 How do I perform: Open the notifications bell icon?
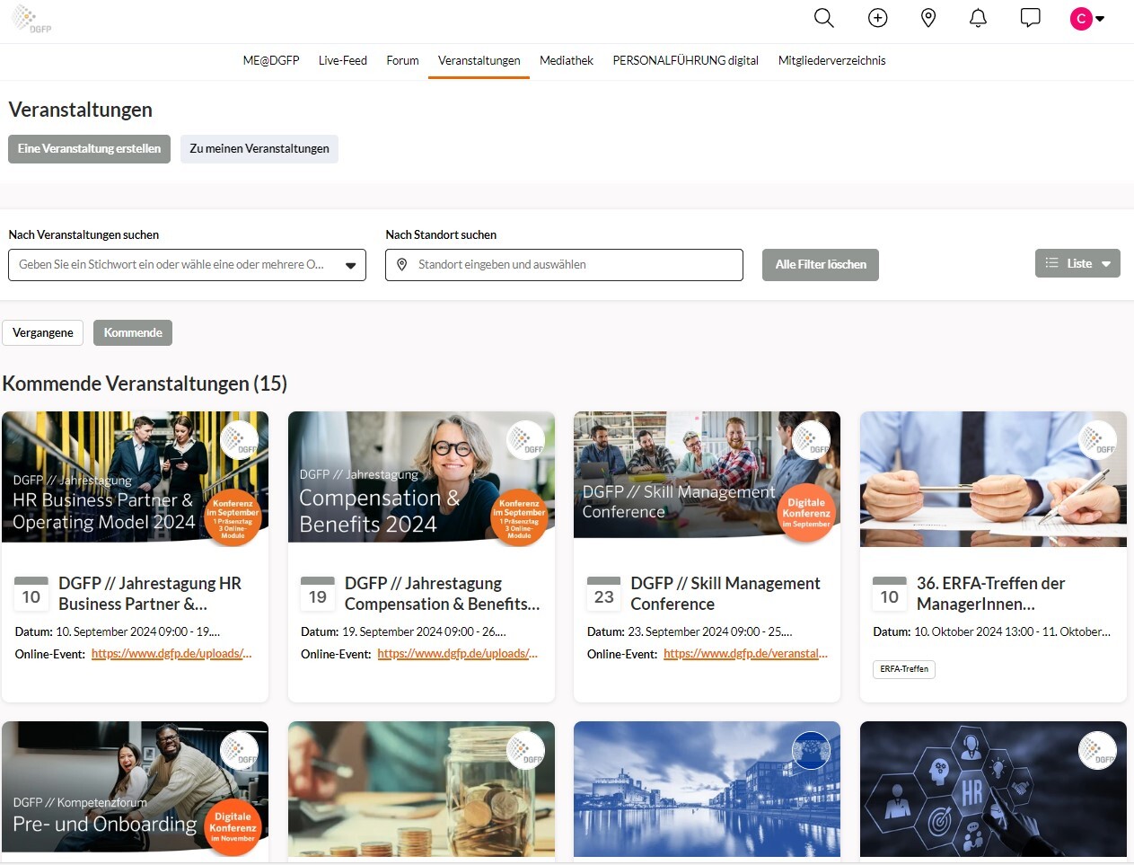point(978,18)
